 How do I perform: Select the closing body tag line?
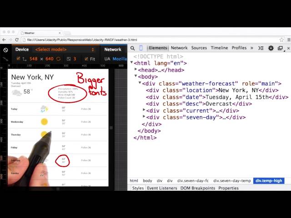(x=149, y=131)
